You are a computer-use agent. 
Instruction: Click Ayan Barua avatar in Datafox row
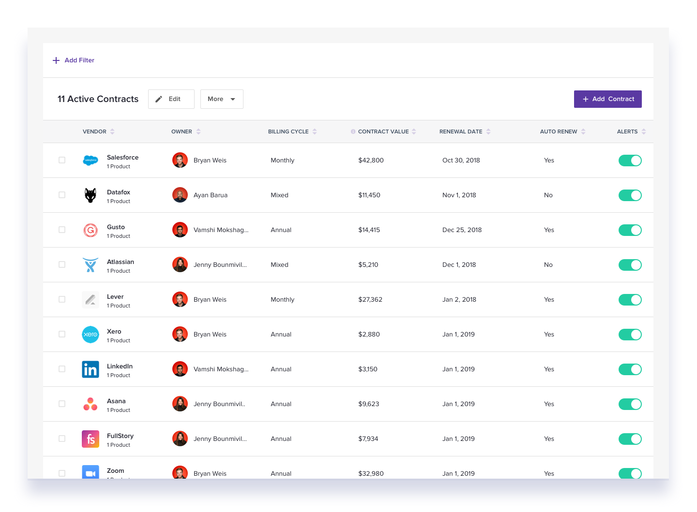(x=180, y=195)
